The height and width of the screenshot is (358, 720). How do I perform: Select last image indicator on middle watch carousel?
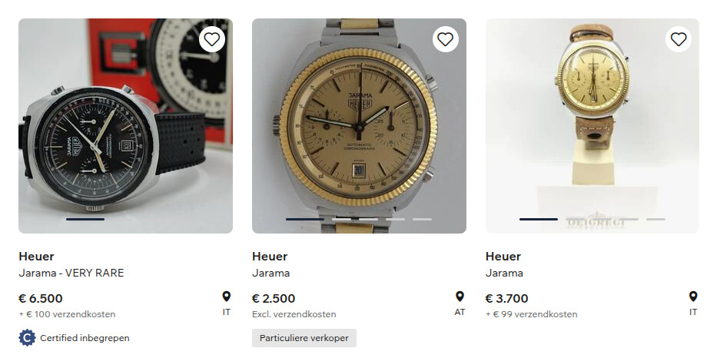click(422, 219)
